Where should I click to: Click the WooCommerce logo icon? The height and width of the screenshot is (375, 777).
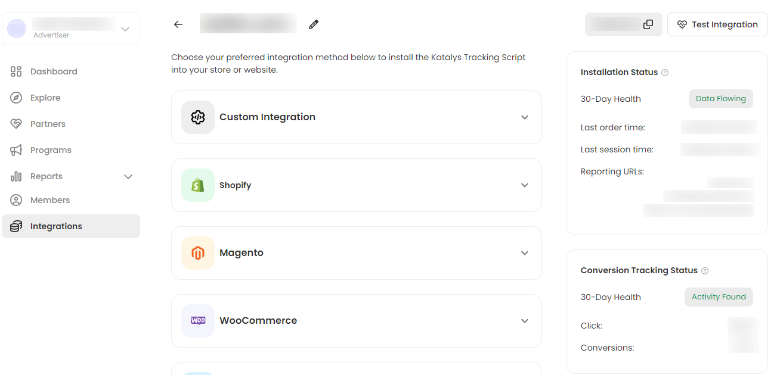pos(198,321)
